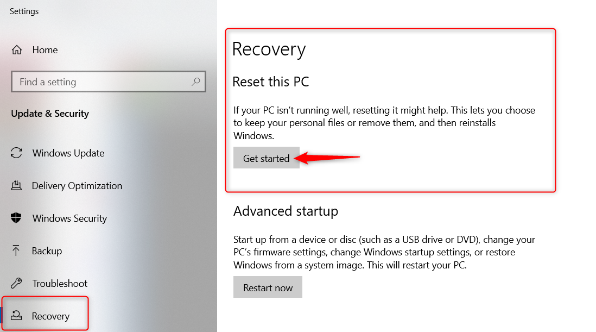Click the search magnifier icon
This screenshot has width=596, height=332.
click(x=196, y=82)
